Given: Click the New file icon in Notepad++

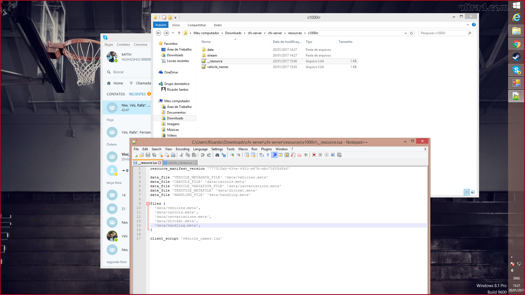Looking at the screenshot, I should point(135,155).
